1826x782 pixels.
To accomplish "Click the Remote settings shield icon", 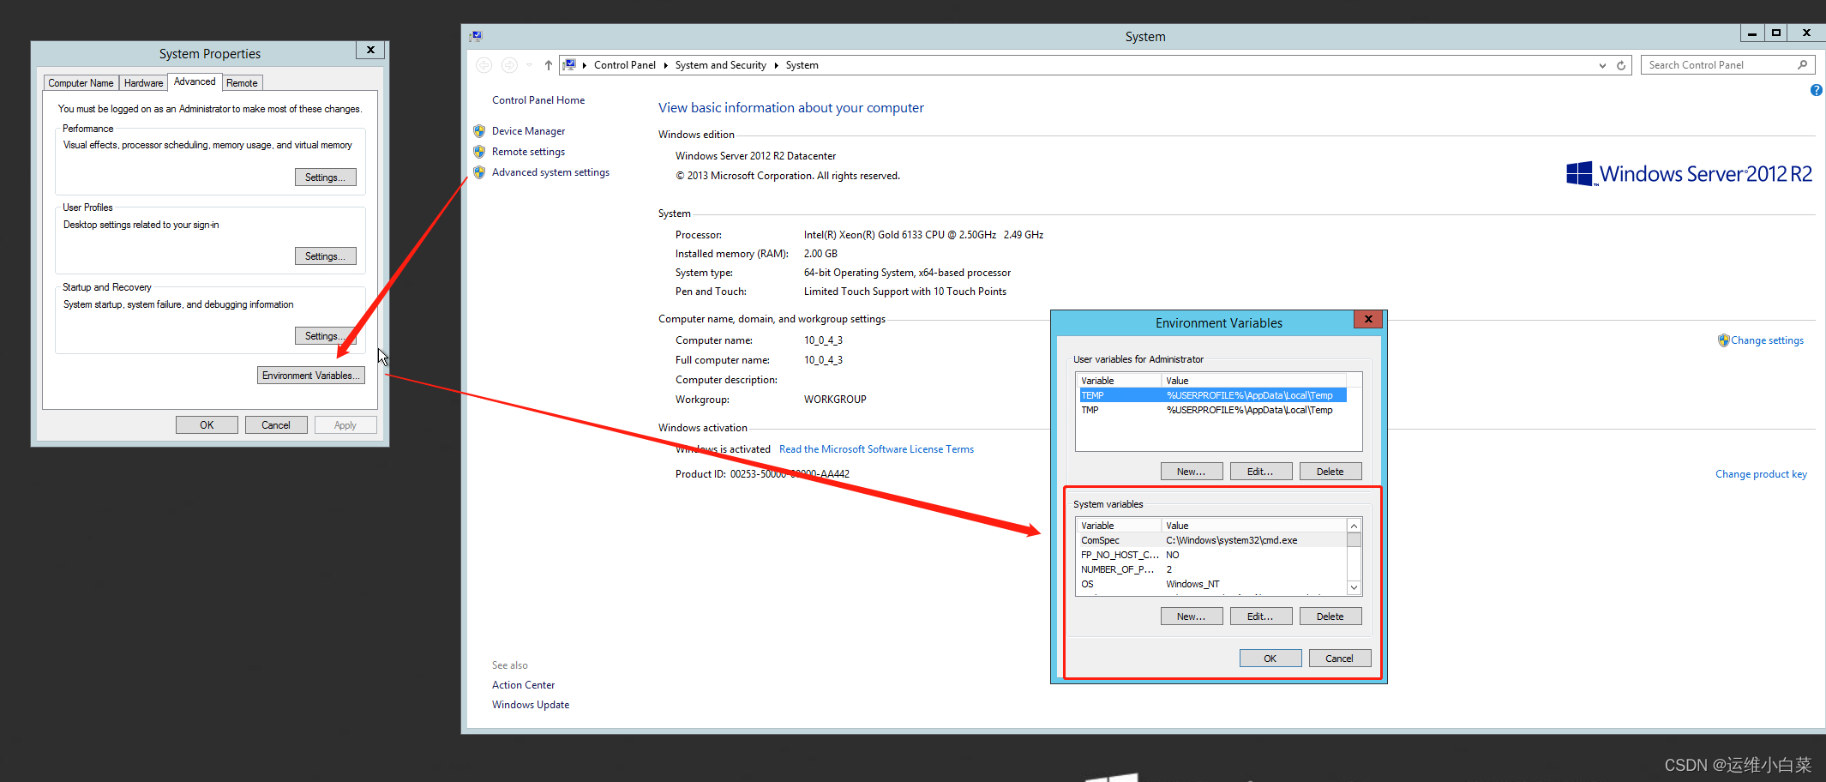I will point(479,152).
